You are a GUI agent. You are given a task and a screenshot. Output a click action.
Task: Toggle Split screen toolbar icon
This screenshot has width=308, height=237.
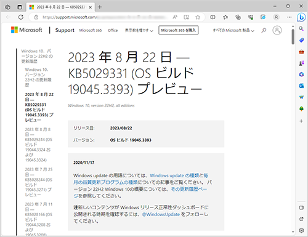(213, 17)
